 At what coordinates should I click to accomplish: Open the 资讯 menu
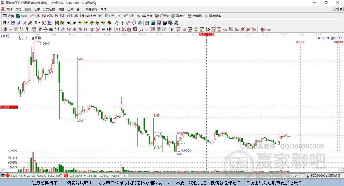[x=28, y=9]
